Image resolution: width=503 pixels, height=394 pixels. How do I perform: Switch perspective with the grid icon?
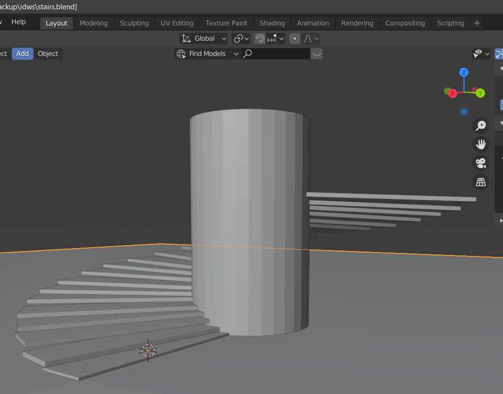[x=480, y=182]
